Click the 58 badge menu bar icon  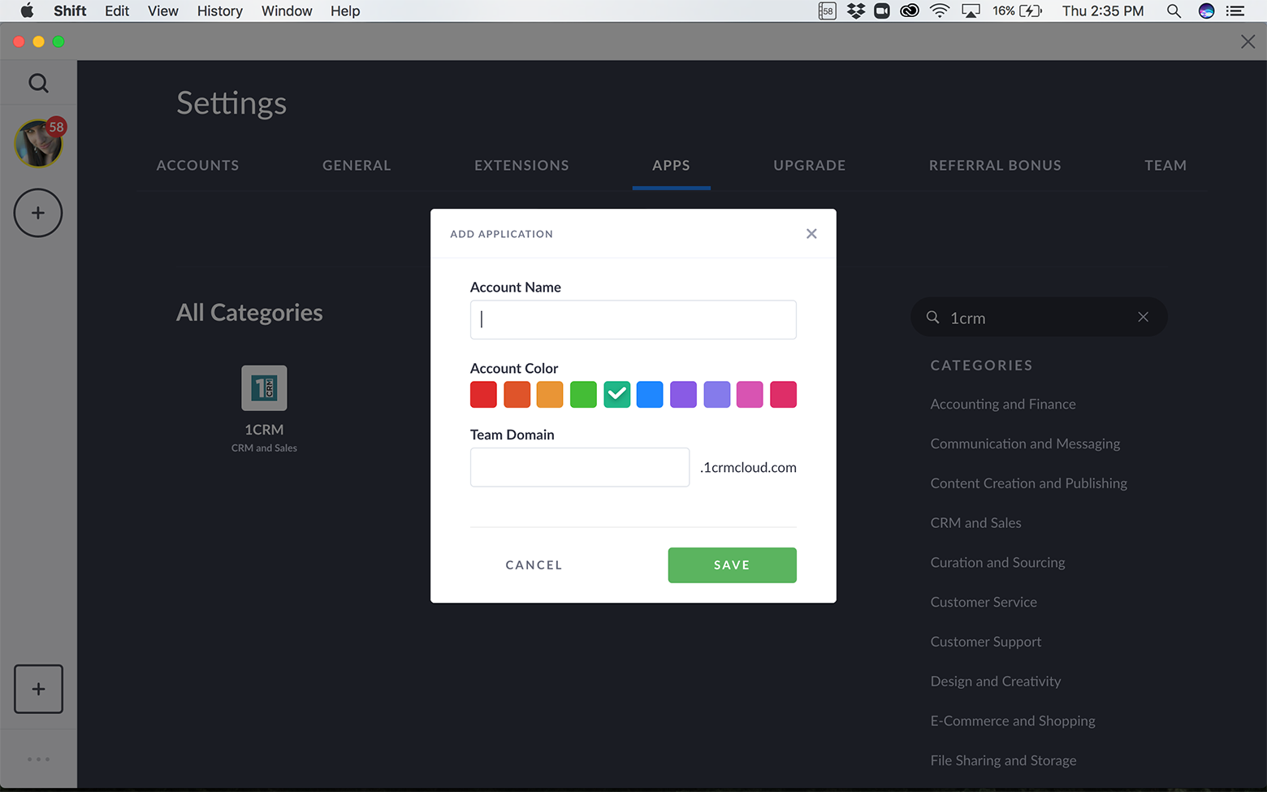click(x=827, y=11)
